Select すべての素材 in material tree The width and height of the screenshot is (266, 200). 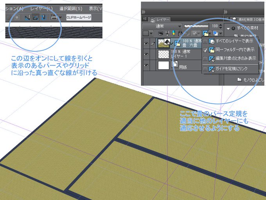248,28
